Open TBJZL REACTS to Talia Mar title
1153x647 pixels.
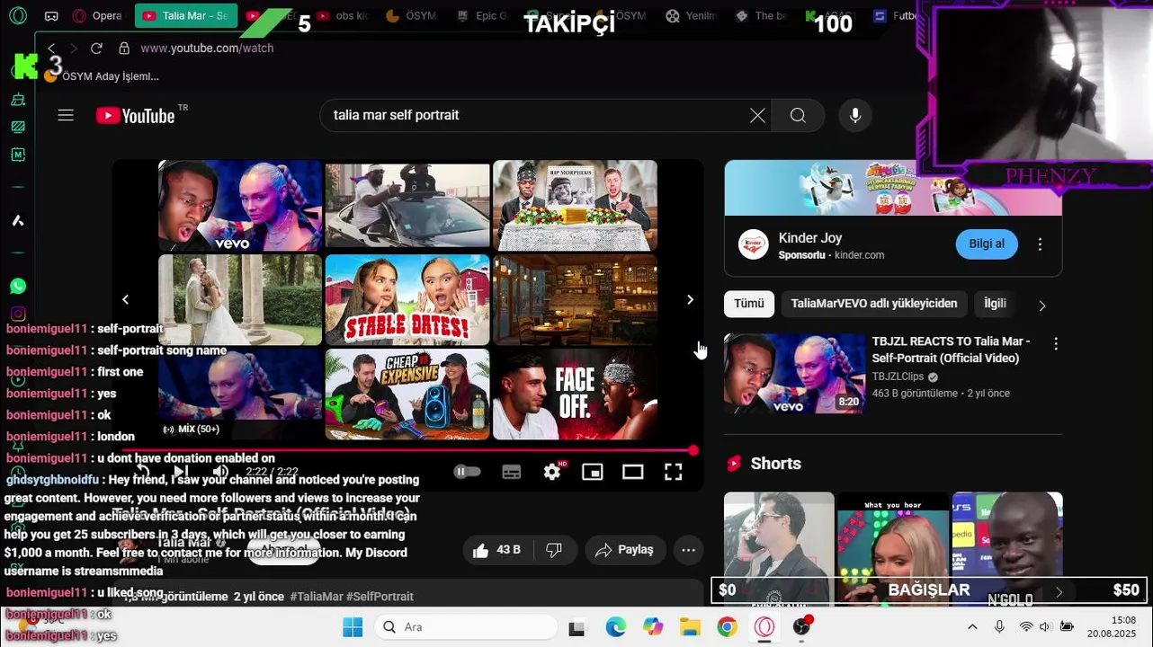[x=951, y=350]
